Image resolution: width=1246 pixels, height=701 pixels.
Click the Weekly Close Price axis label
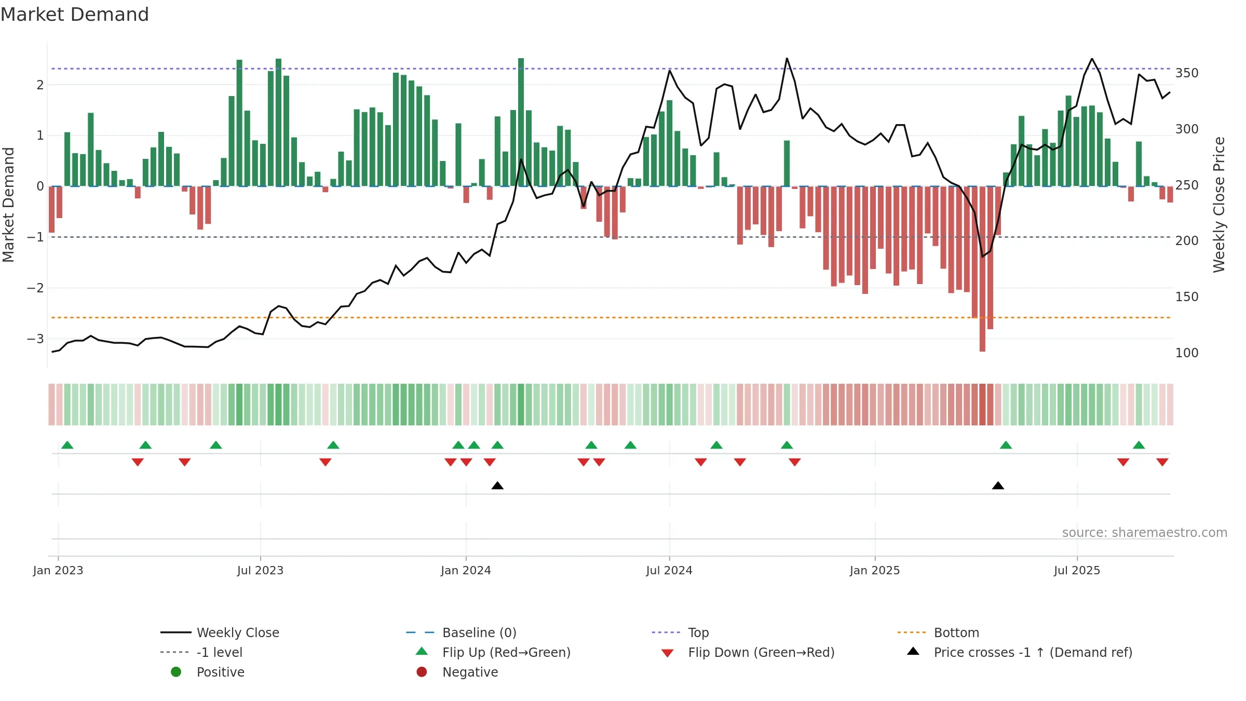1219,205
